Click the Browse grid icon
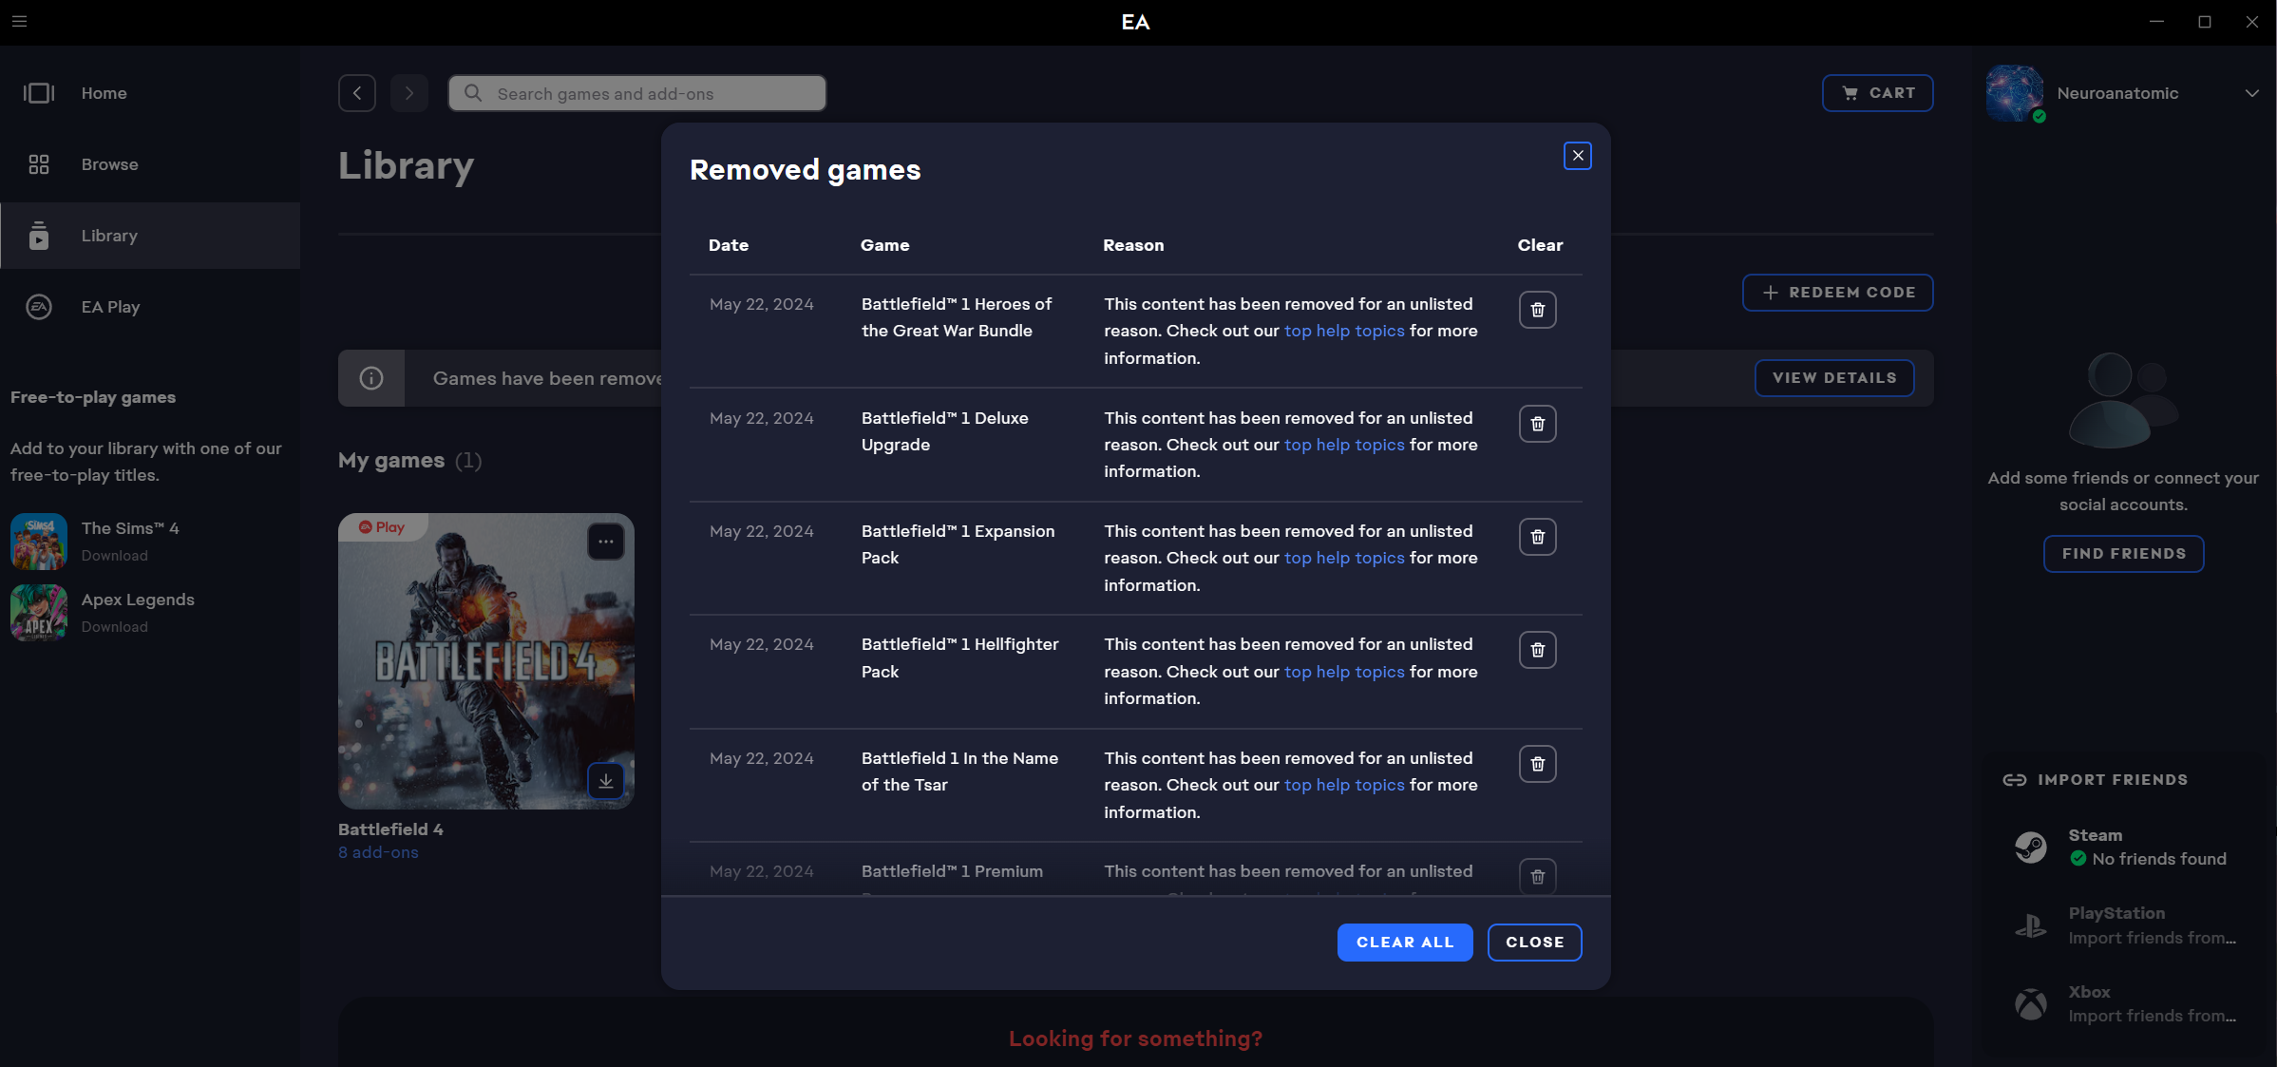This screenshot has height=1067, width=2277. 39,164
